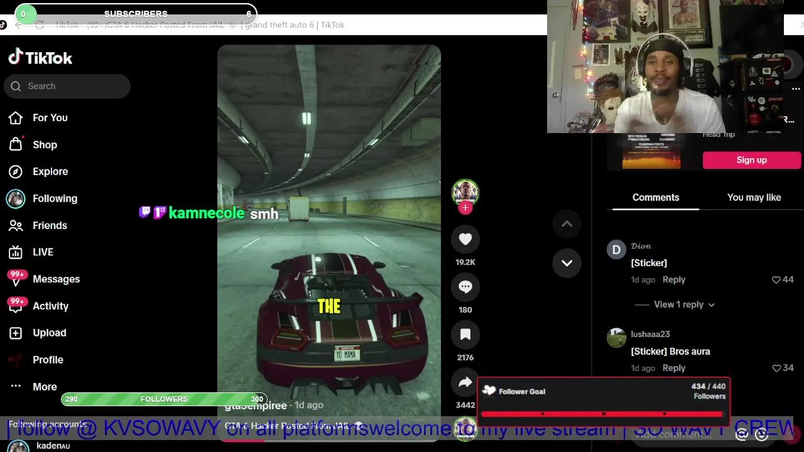
Task: Click the Search field in sidebar
Action: coord(67,86)
